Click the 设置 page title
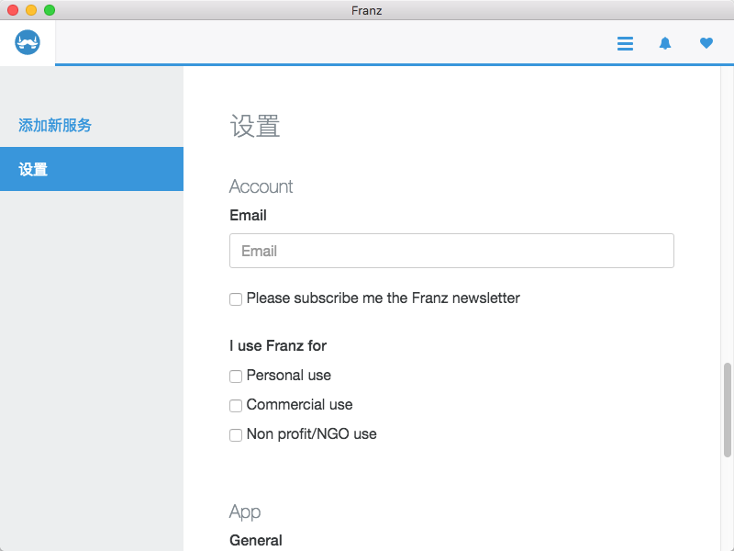The width and height of the screenshot is (734, 551). click(x=255, y=126)
